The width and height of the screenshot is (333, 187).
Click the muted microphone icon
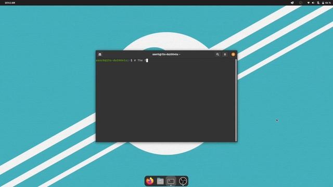point(318,3)
